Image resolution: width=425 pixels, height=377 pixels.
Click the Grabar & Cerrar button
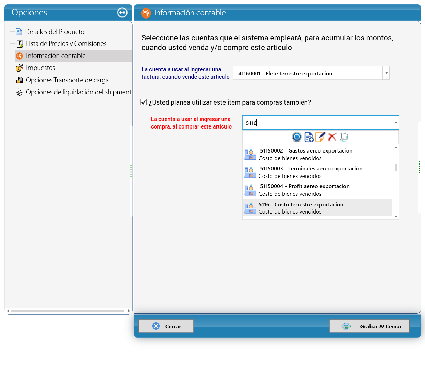coord(369,326)
